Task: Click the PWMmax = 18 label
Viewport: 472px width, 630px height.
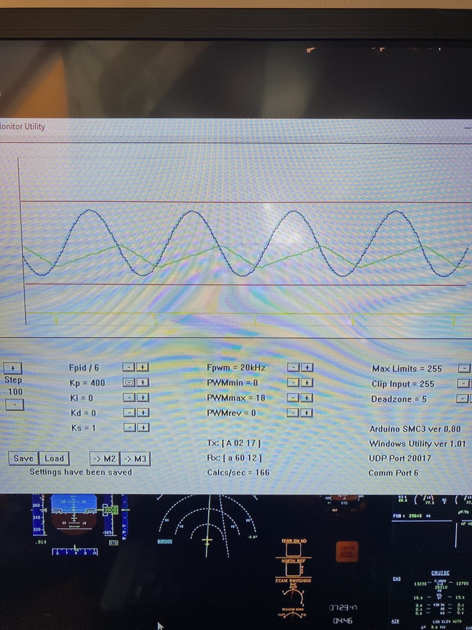Action: click(236, 398)
